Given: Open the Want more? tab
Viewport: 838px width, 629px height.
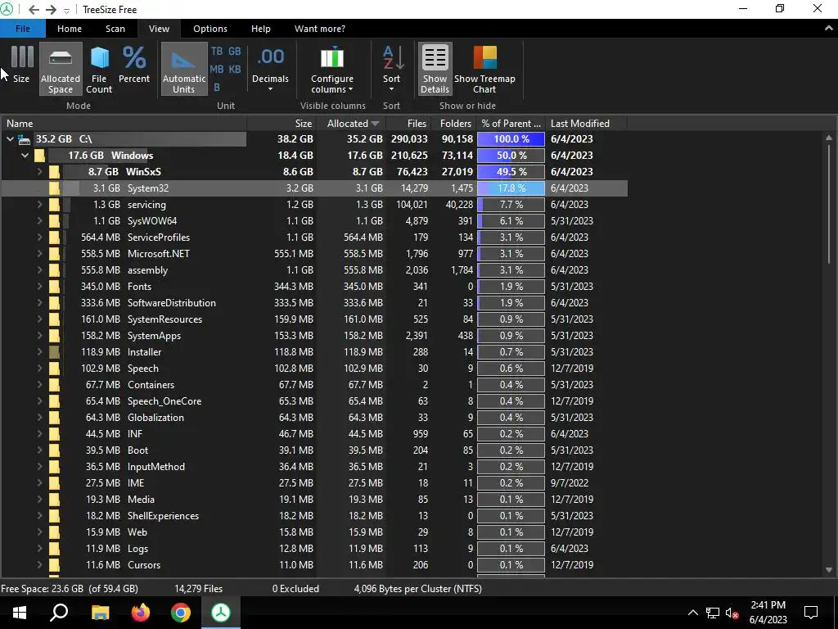Looking at the screenshot, I should pyautogui.click(x=320, y=29).
